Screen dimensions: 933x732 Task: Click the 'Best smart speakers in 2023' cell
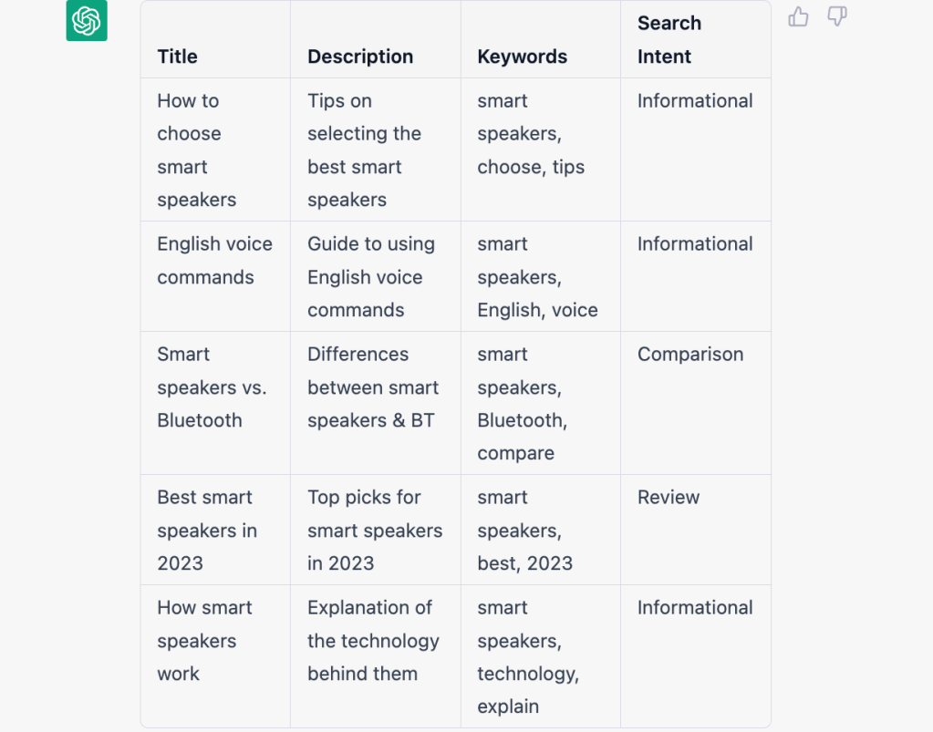(207, 531)
